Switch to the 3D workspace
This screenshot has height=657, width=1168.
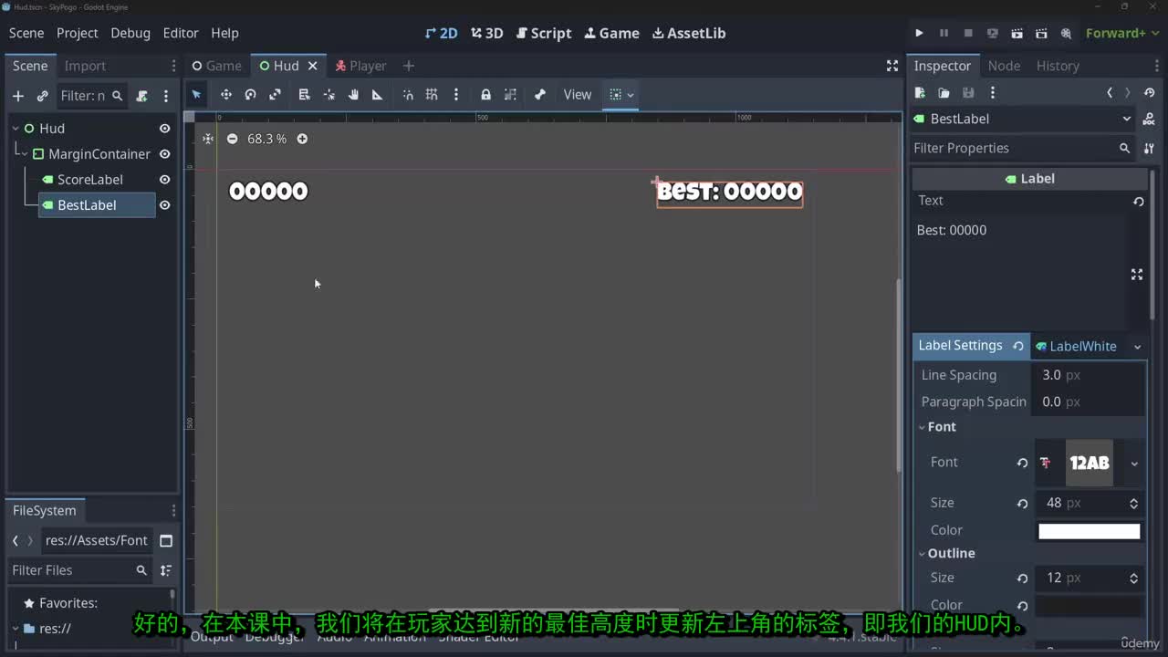point(487,33)
